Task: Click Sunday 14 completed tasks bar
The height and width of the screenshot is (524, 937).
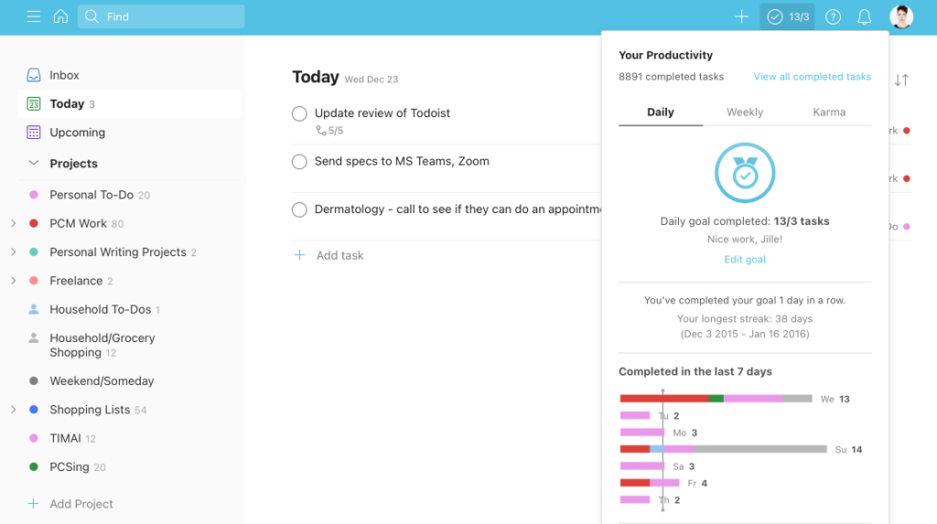Action: point(723,449)
